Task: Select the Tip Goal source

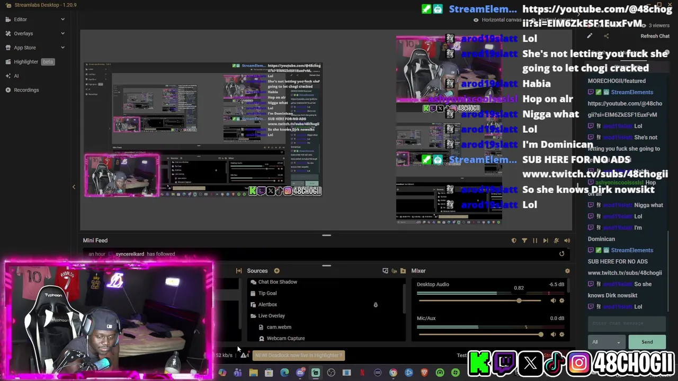Action: [267, 293]
